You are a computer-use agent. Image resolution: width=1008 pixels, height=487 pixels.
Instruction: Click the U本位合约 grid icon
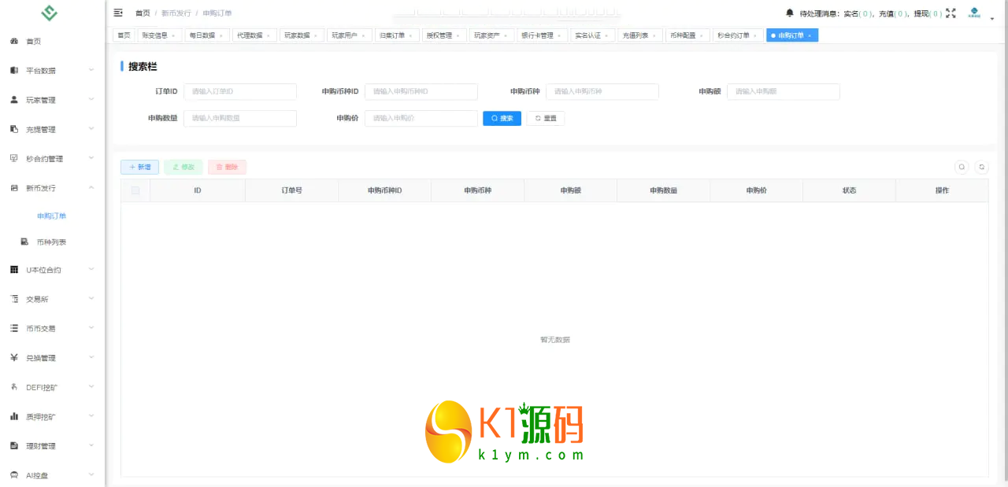pos(14,270)
